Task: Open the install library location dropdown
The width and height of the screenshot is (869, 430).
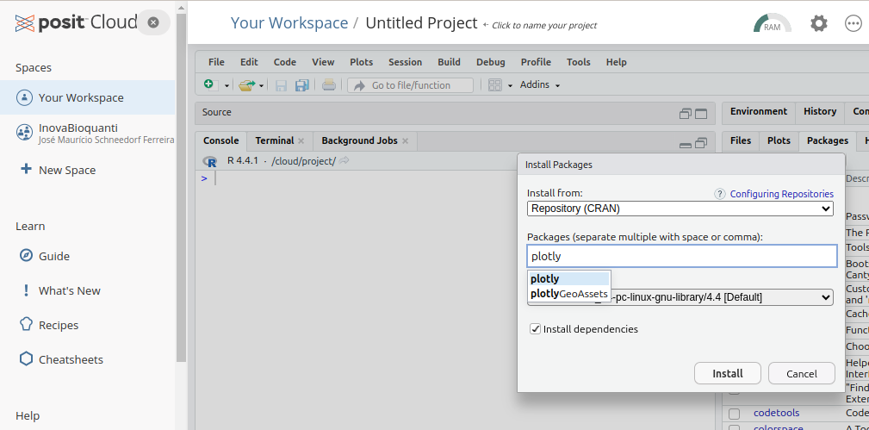Action: click(680, 297)
